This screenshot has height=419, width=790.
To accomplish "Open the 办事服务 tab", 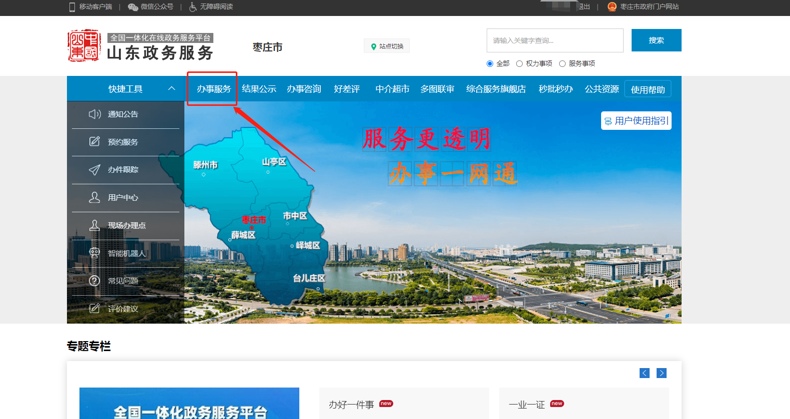I will pos(213,89).
